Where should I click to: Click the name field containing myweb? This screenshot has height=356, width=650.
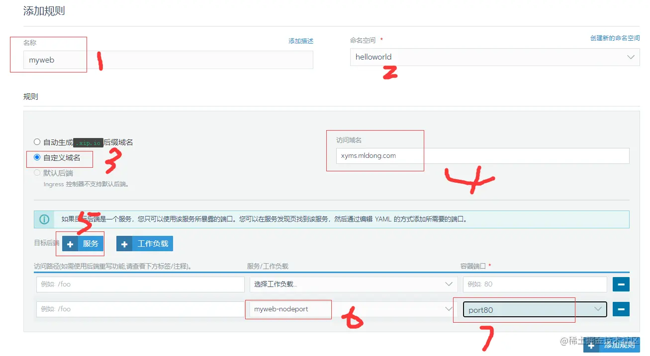tap(168, 60)
